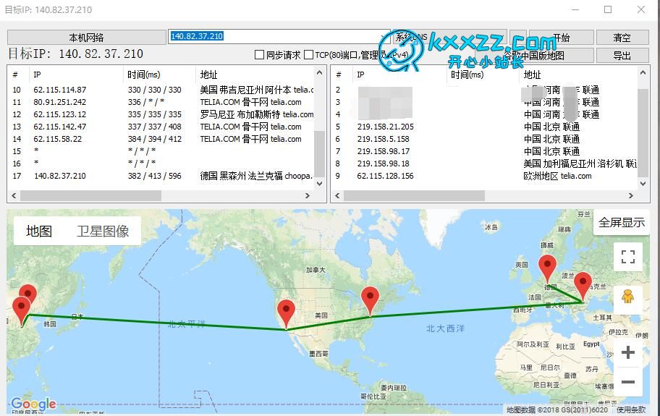Select right table row 62.115.128.156
This screenshot has height=416, width=660.
[485, 176]
